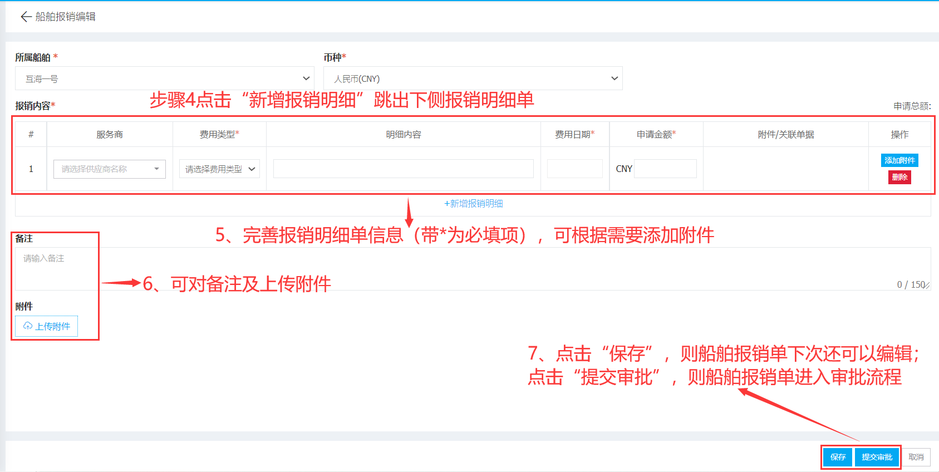Click the 保存 button
Viewport: 939px width, 472px height.
tap(838, 457)
